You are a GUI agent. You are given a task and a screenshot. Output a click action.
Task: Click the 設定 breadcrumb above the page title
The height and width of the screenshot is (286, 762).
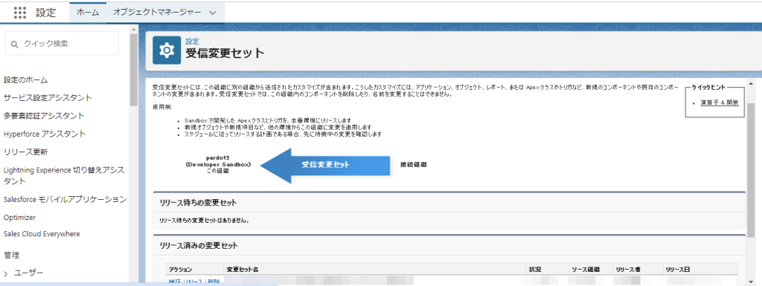(192, 42)
